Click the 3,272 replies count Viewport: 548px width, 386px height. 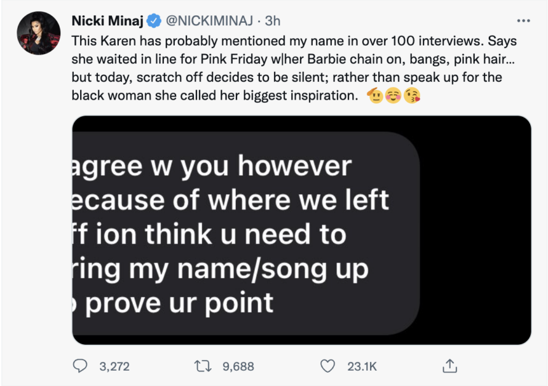pos(115,366)
